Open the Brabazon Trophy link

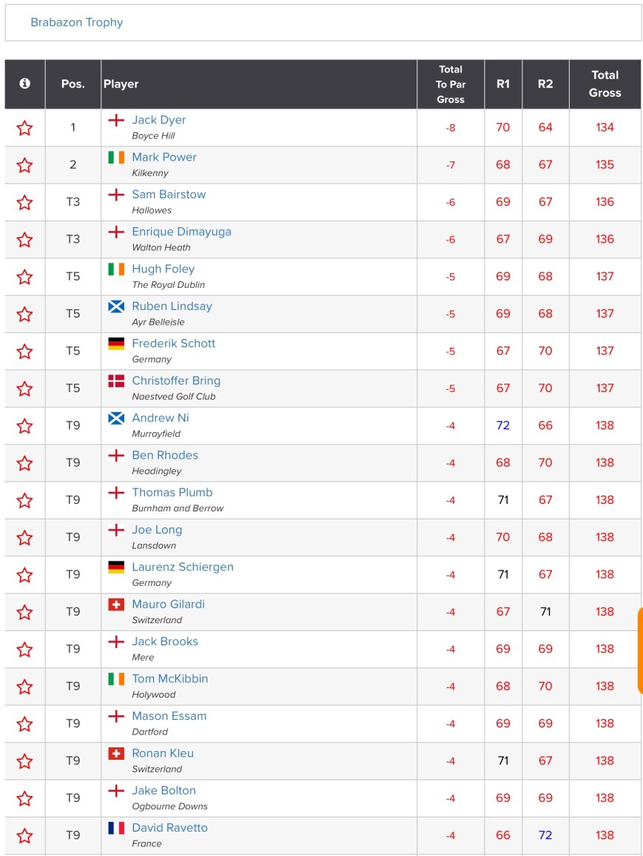pyautogui.click(x=76, y=22)
